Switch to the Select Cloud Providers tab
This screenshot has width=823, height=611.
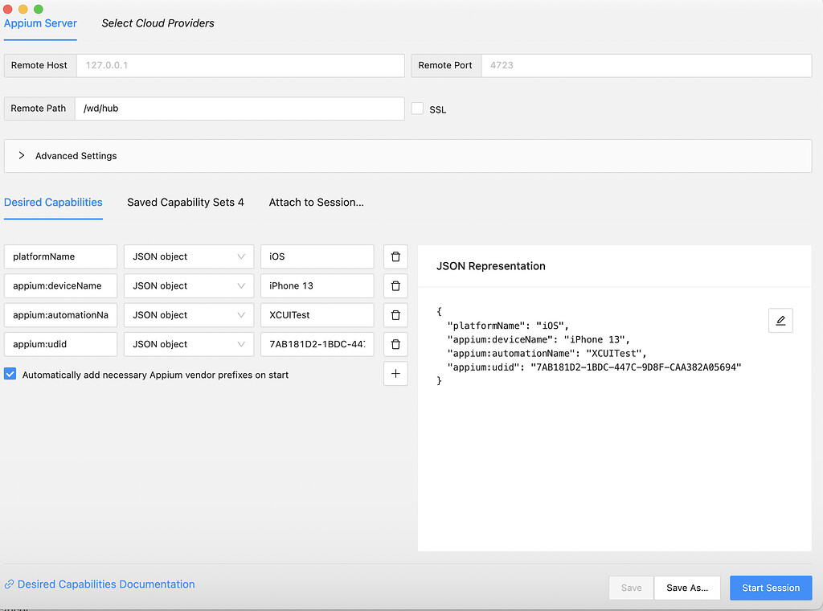(158, 23)
